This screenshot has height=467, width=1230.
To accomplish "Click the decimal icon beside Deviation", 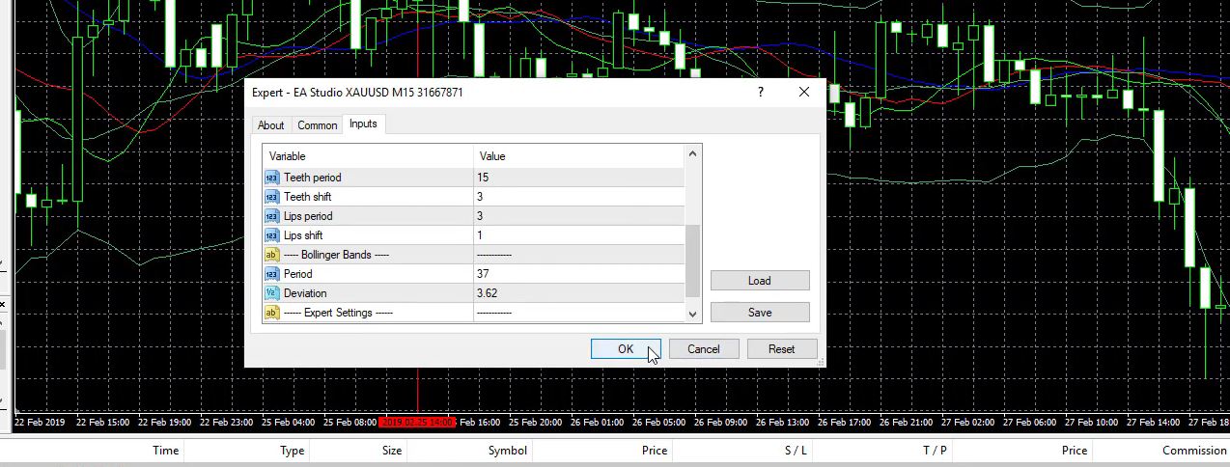I will [271, 293].
